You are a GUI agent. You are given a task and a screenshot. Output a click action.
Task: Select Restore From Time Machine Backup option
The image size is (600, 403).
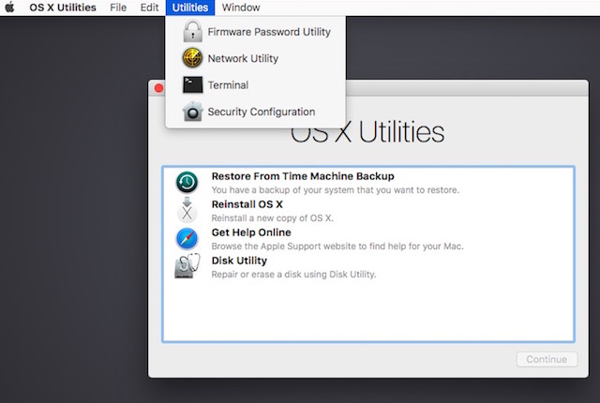pyautogui.click(x=302, y=176)
